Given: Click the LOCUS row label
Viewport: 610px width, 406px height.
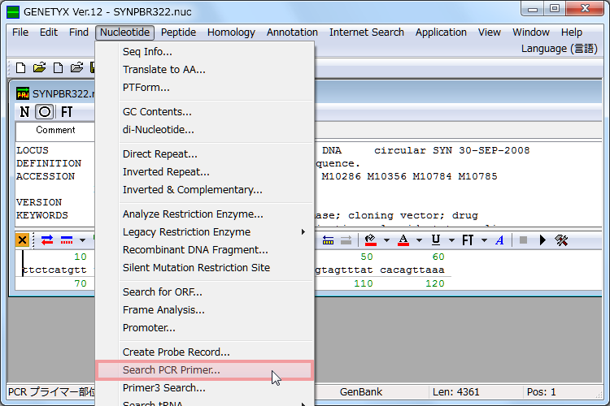Looking at the screenshot, I should (x=33, y=150).
